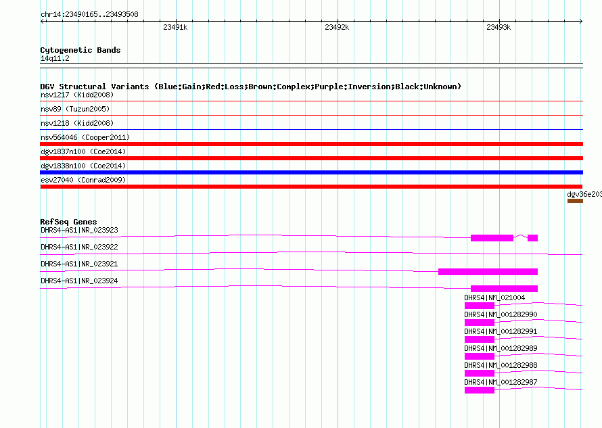Click the esv27040 (Conrad2009) label
Viewport: 602px width, 428px height.
(x=83, y=180)
